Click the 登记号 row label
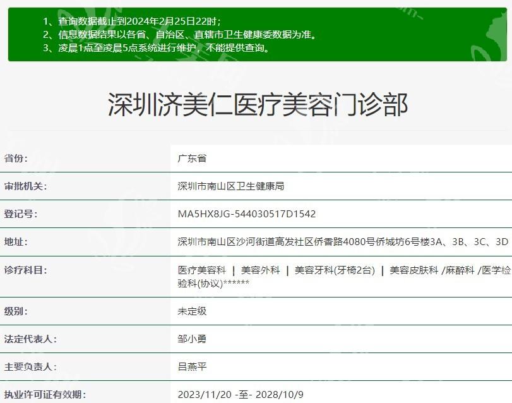Image resolution: width=512 pixels, height=403 pixels. coord(21,214)
